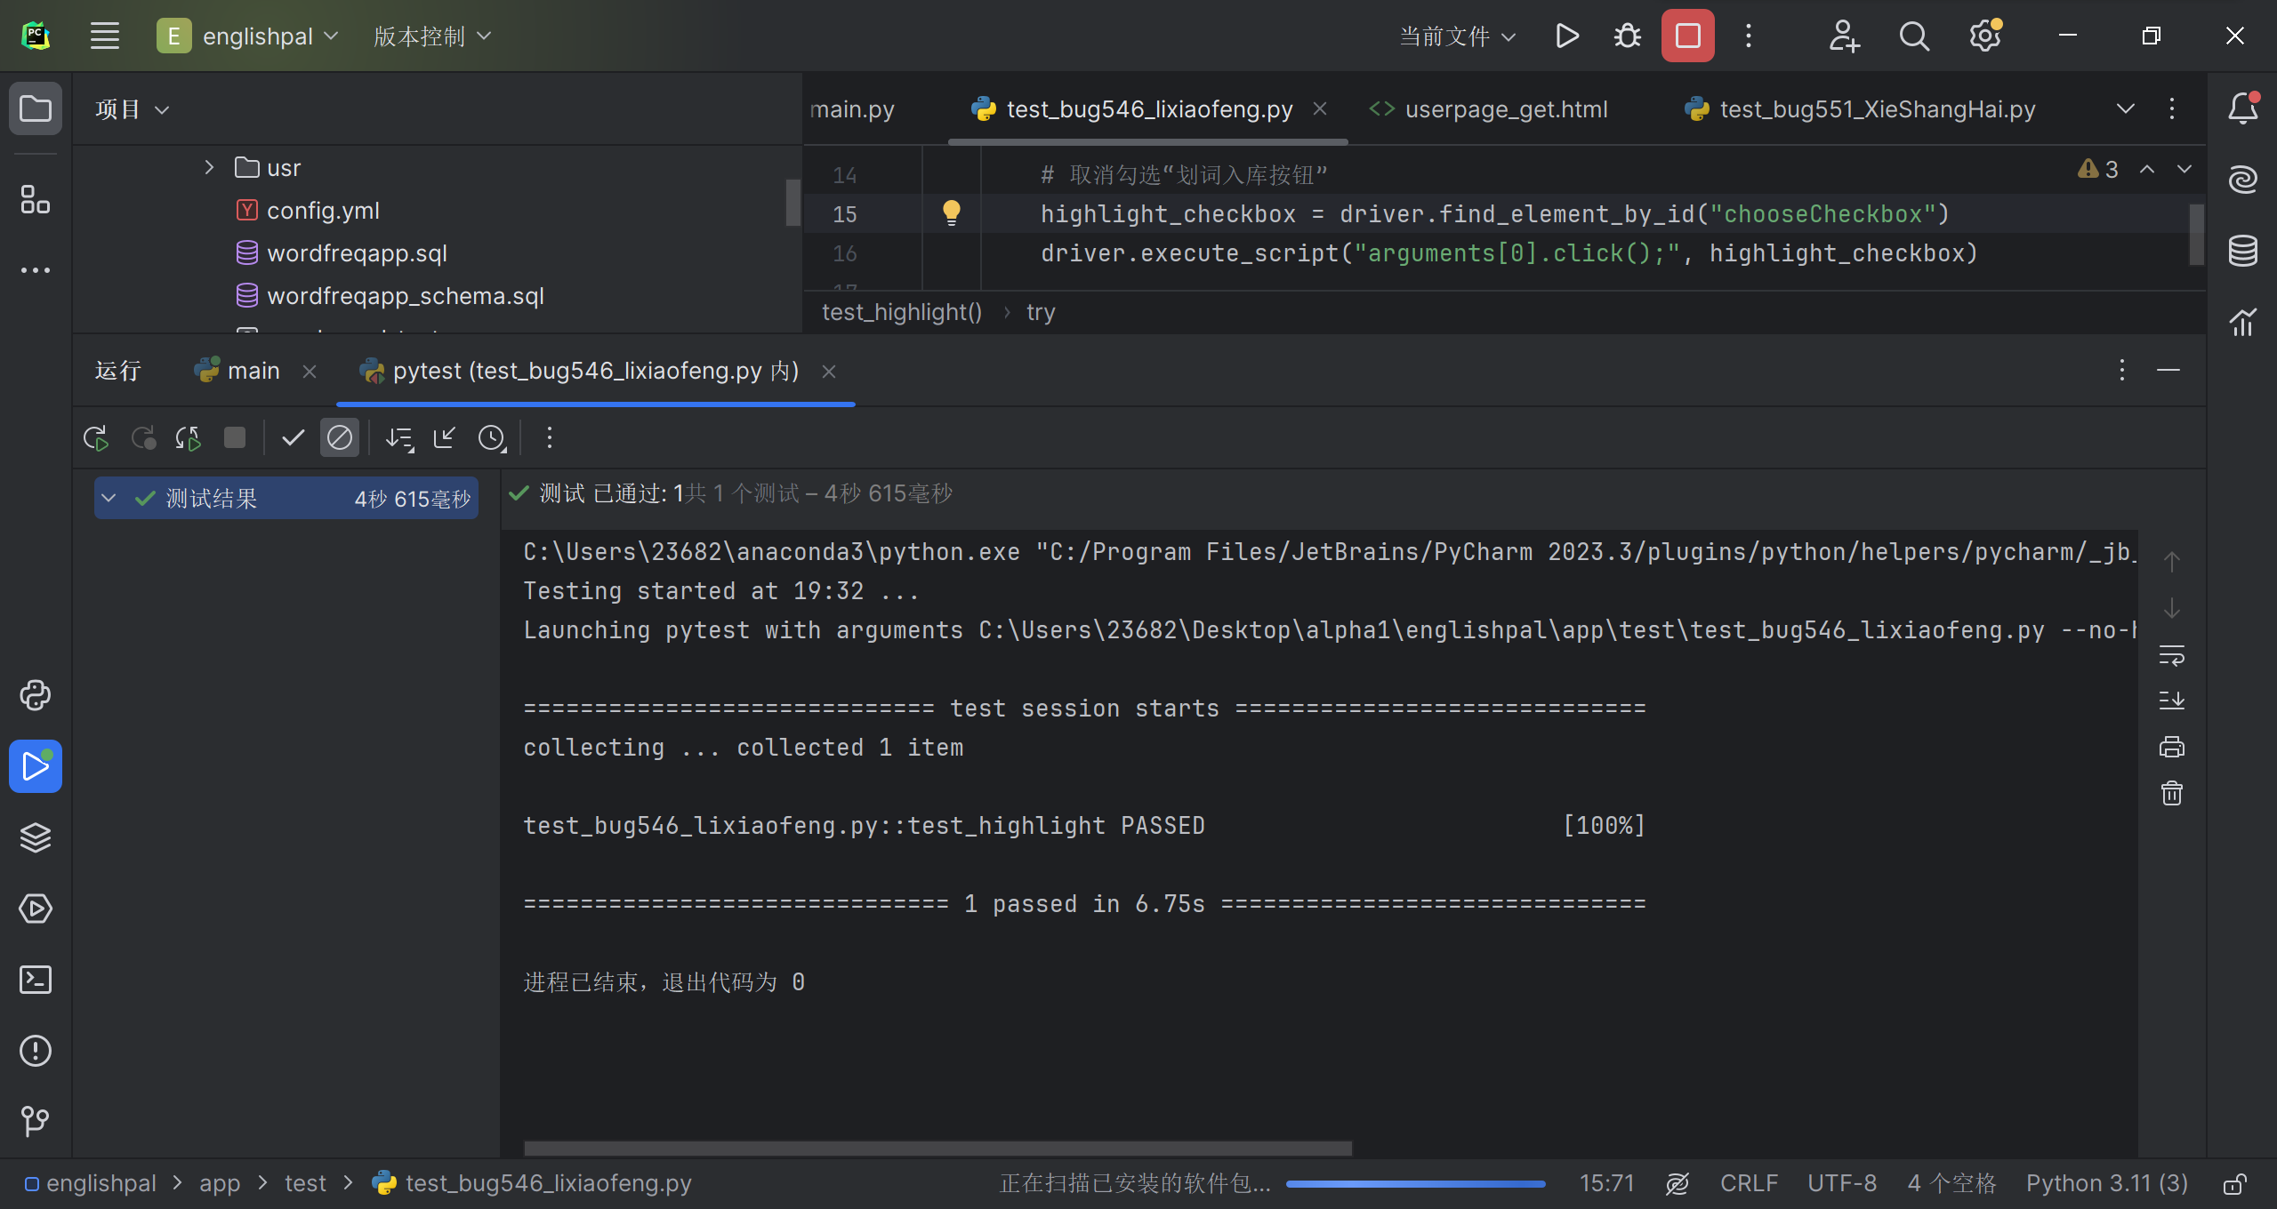This screenshot has height=1209, width=2277.
Task: Open the Terminal tool window
Action: click(x=36, y=980)
